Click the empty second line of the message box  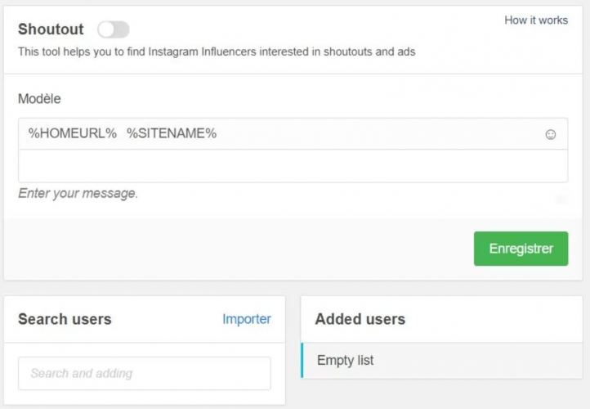click(x=293, y=166)
